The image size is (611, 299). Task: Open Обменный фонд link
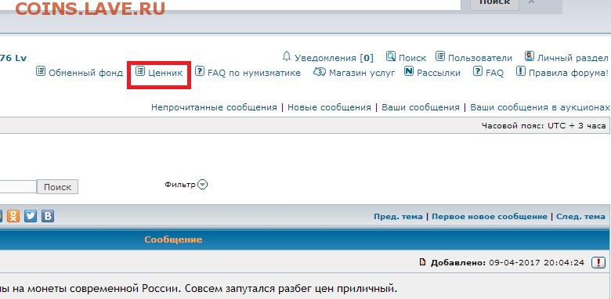(x=85, y=73)
